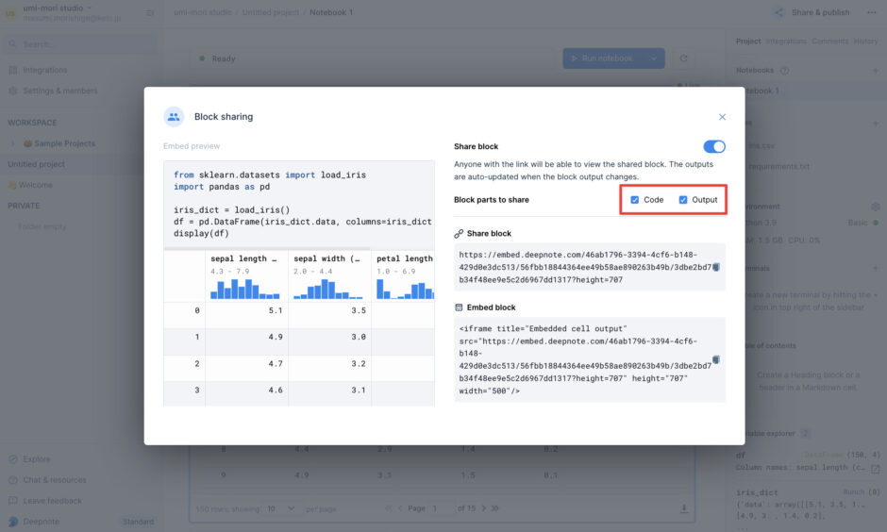Download the table output as file
The image size is (887, 532).
tap(683, 508)
